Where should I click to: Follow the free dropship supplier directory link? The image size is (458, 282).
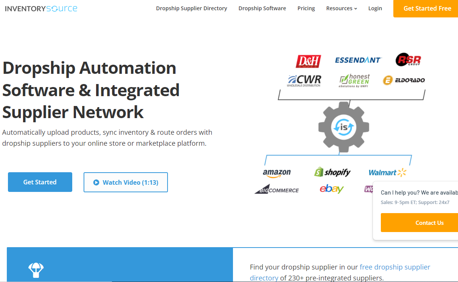point(340,273)
